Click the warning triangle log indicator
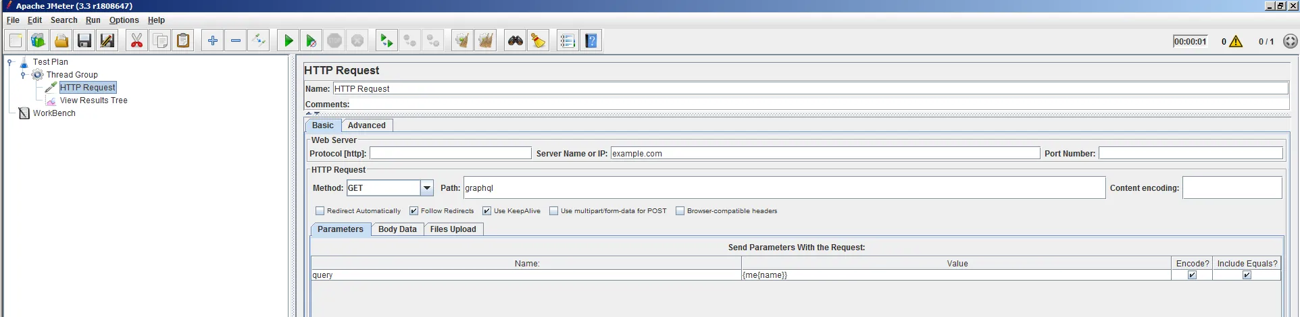This screenshot has height=317, width=1300. coord(1236,41)
